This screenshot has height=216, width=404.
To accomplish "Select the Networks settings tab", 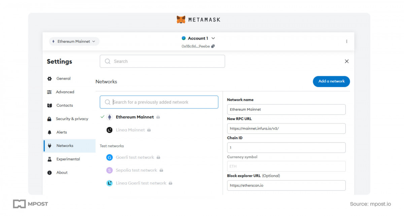I will coord(69,146).
